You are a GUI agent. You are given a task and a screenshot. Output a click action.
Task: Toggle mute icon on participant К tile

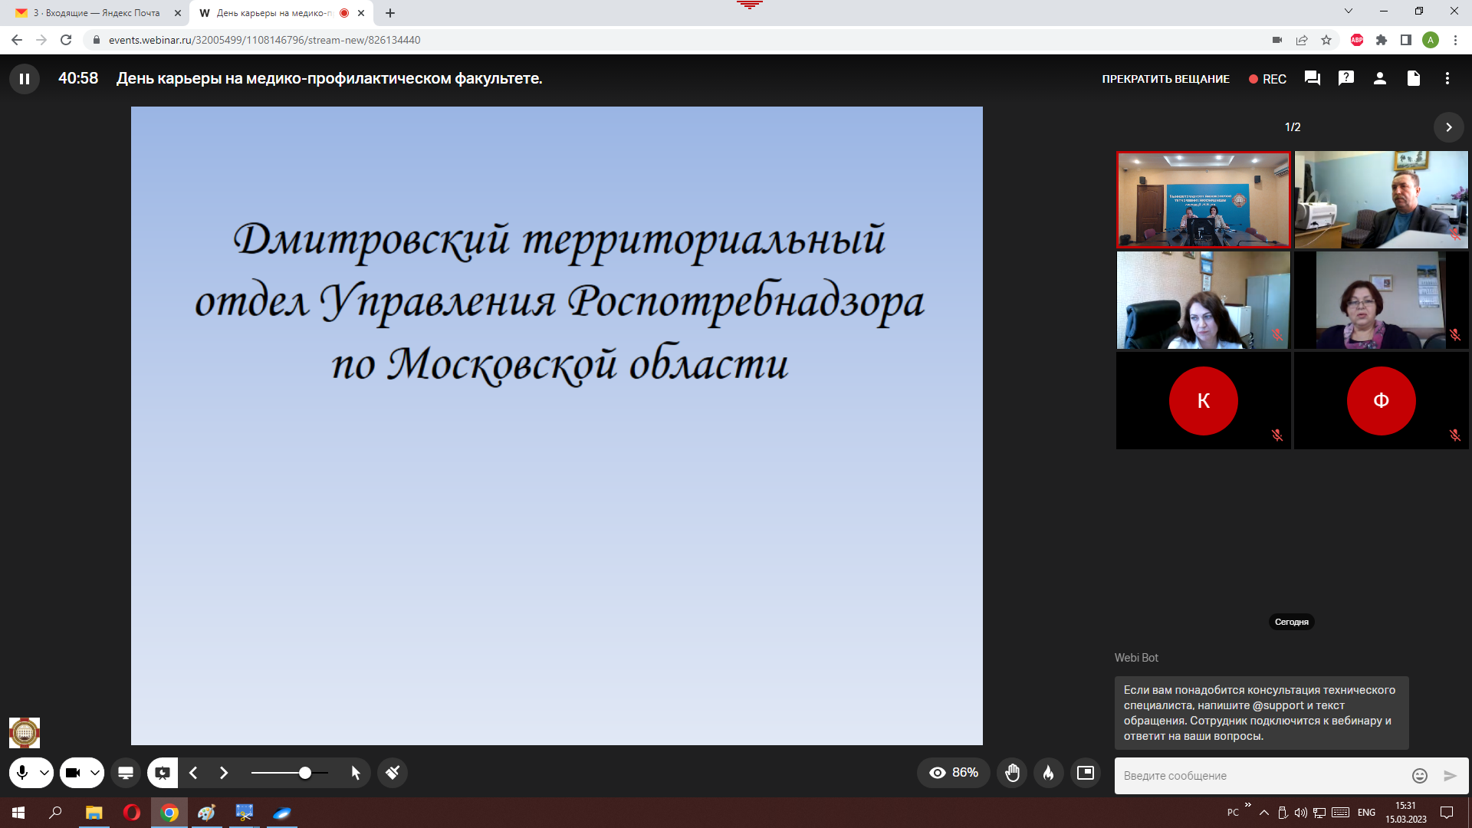coord(1276,435)
